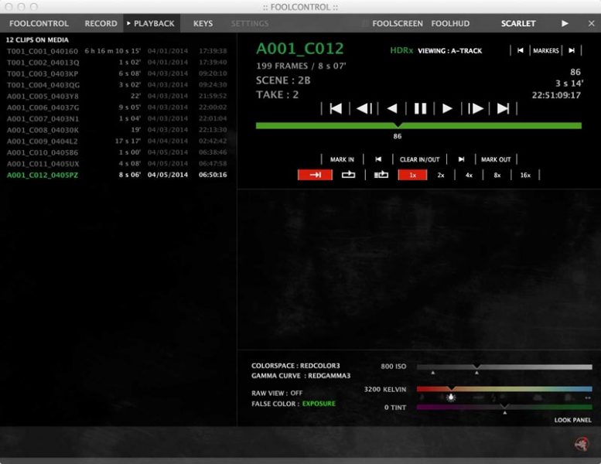Select clip A001_C005_0403Y8
Screen dimensions: 601x464
coord(117,96)
